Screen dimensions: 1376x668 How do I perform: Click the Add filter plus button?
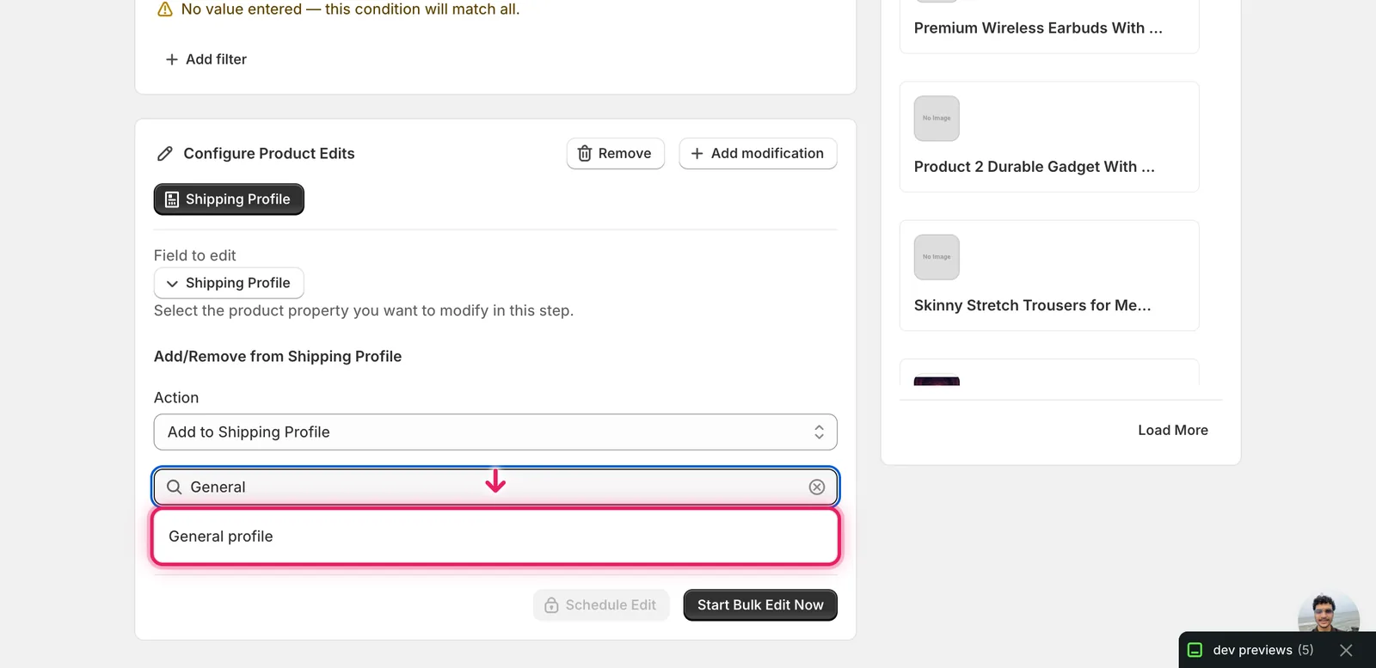coord(206,59)
